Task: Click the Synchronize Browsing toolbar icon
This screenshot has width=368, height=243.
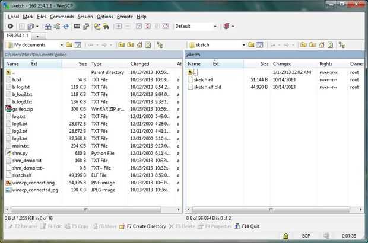Action: pyautogui.click(x=97, y=26)
